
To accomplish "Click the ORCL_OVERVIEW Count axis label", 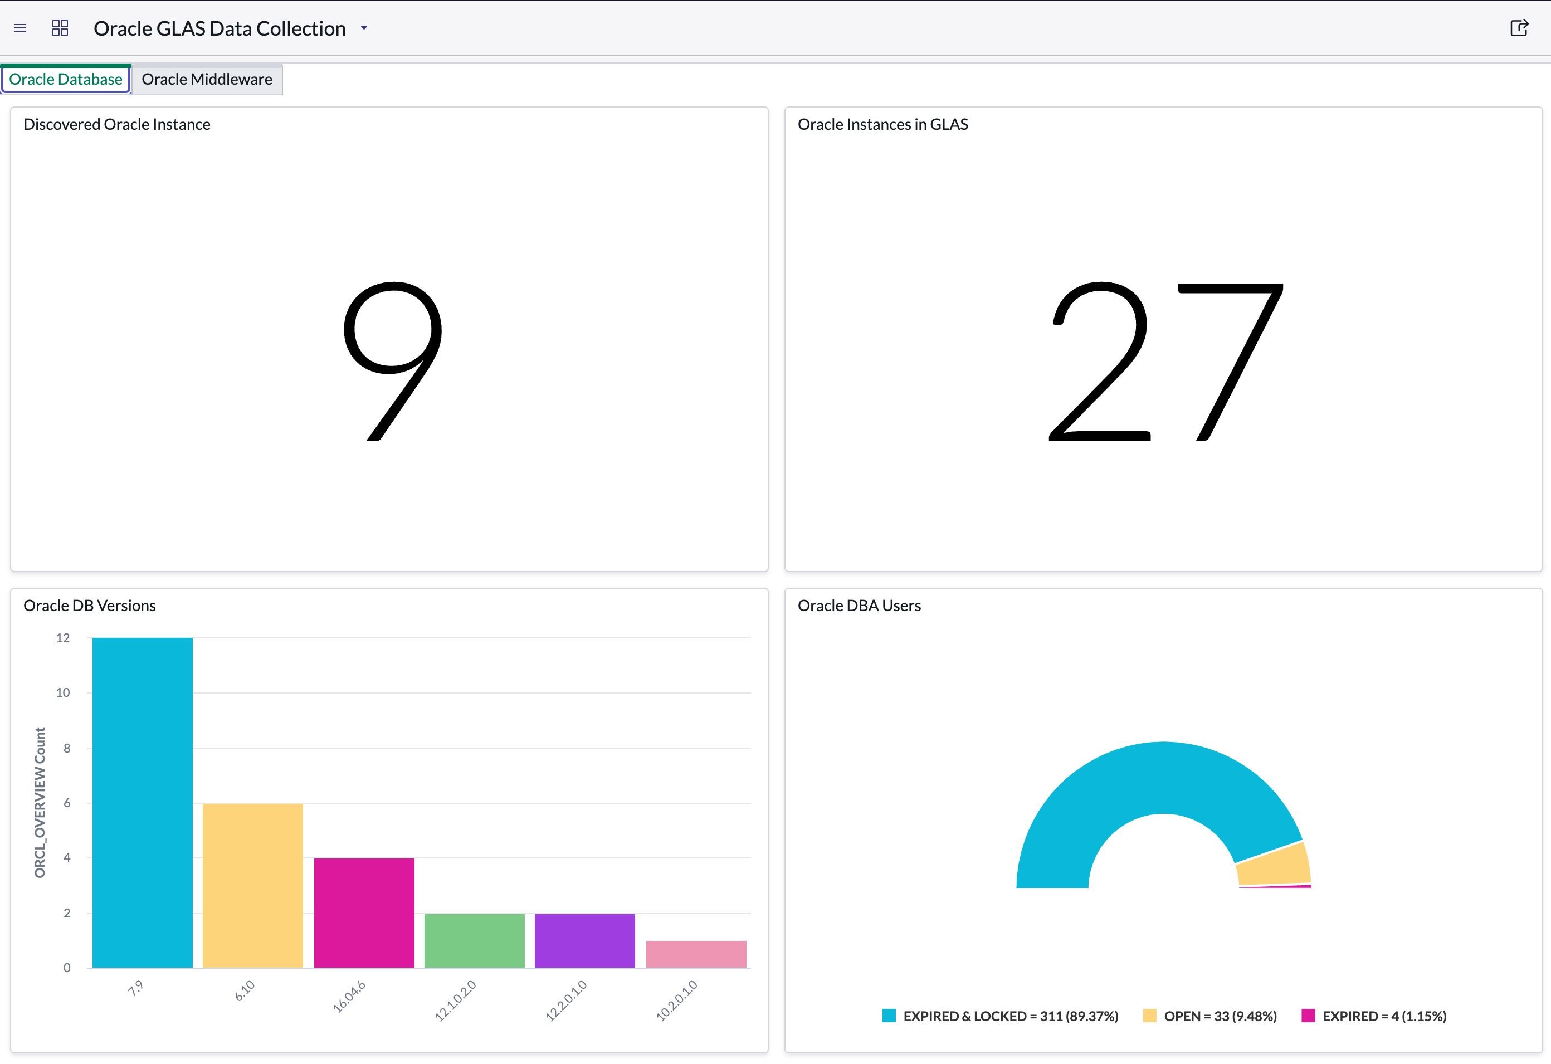I will click(x=40, y=802).
